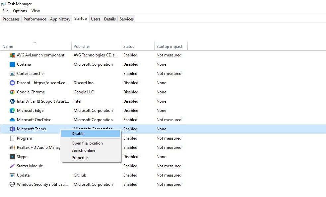
Task: Choose Disable from the context menu
Action: pos(78,134)
